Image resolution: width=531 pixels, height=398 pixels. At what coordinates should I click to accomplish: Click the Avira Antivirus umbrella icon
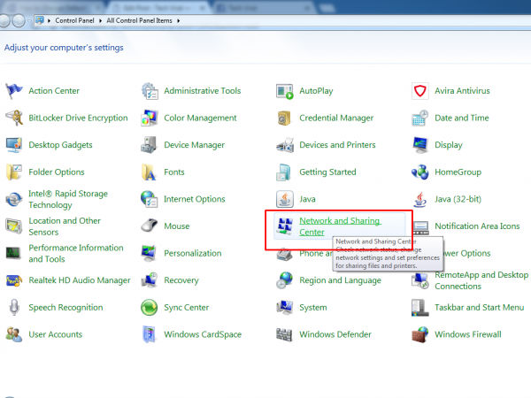point(420,91)
